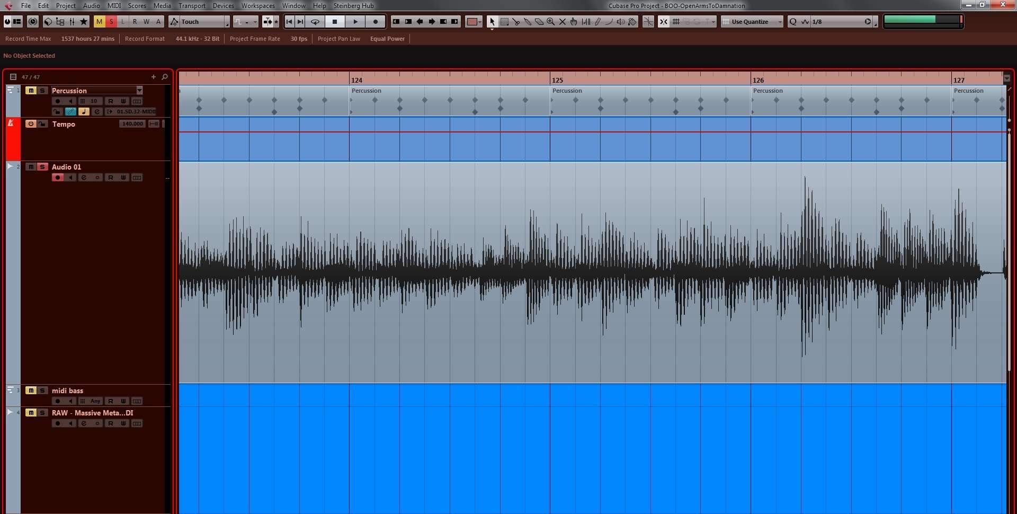
Task: Toggle the Cycle loop button
Action: 315,22
